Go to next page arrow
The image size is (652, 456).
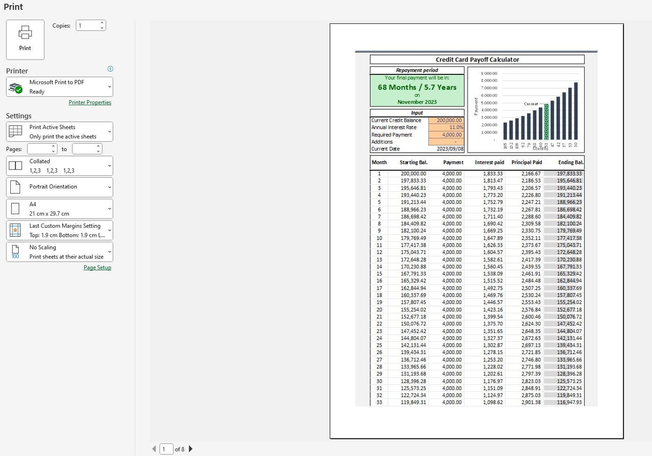point(191,449)
